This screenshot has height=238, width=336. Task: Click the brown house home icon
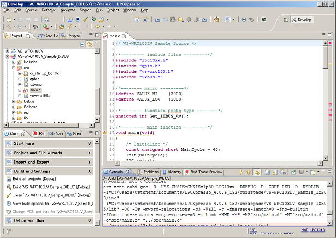pyautogui.click(x=216, y=20)
